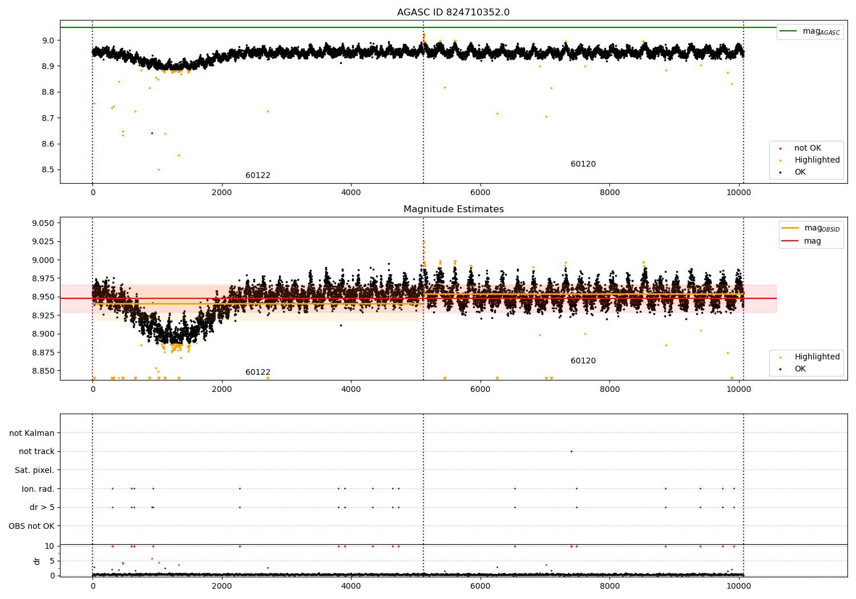Click 'OK' entry in the top plot legend
The width and height of the screenshot is (856, 599).
point(800,172)
